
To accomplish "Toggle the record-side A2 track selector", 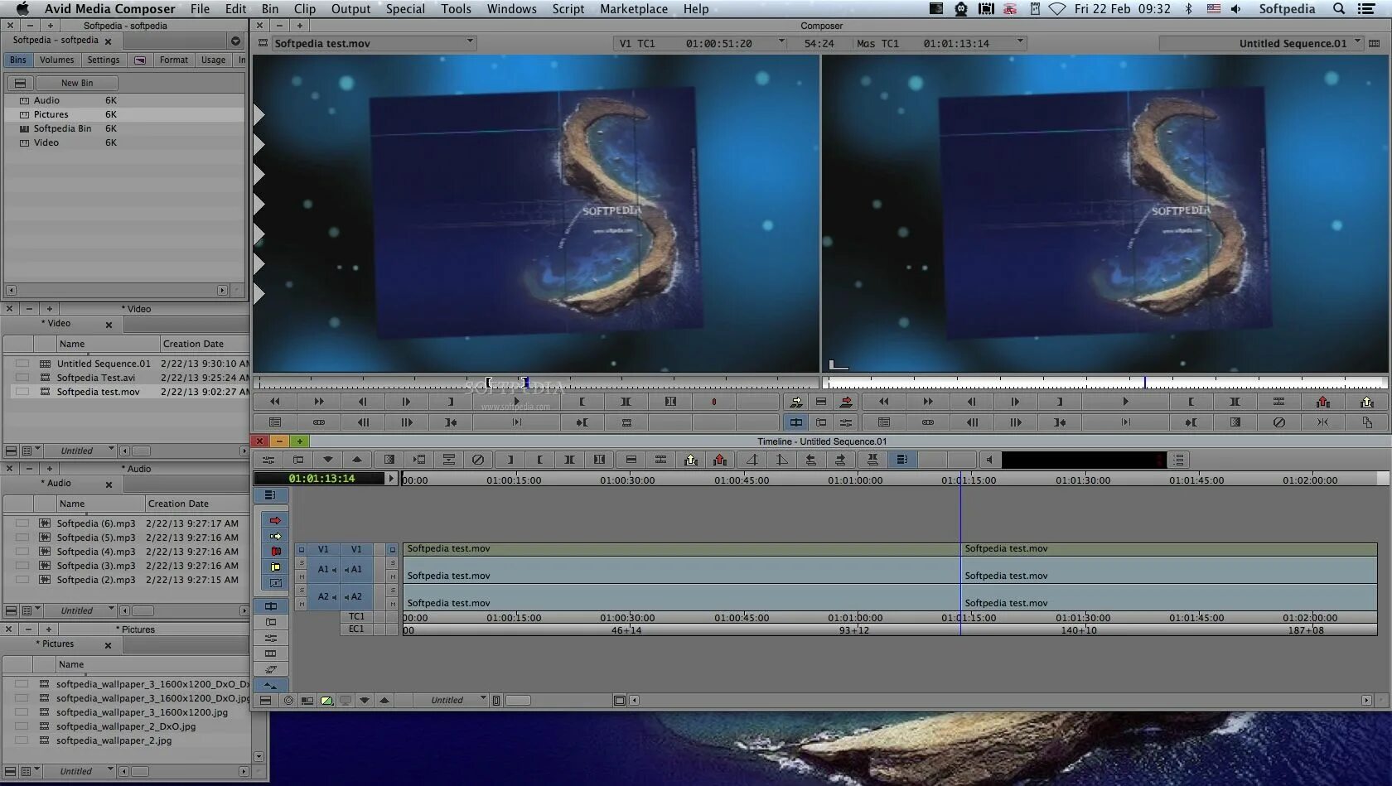I will tap(356, 597).
